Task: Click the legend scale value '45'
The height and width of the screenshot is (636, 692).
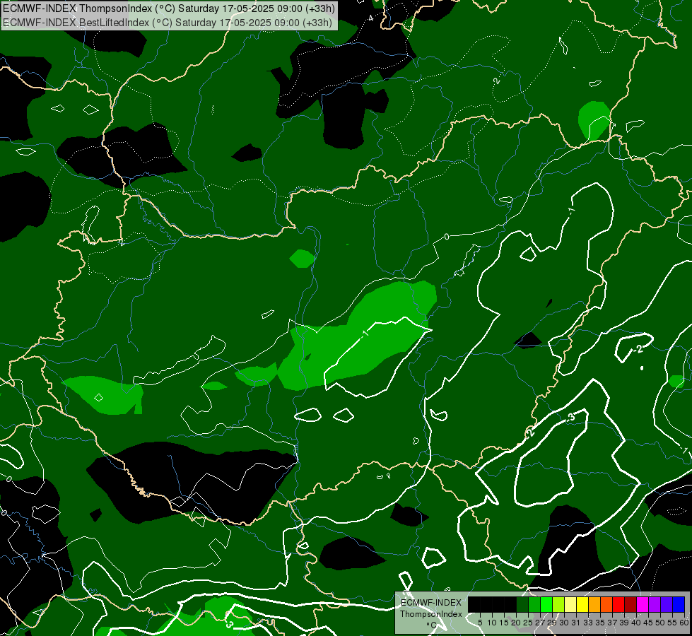Action: pyautogui.click(x=648, y=623)
